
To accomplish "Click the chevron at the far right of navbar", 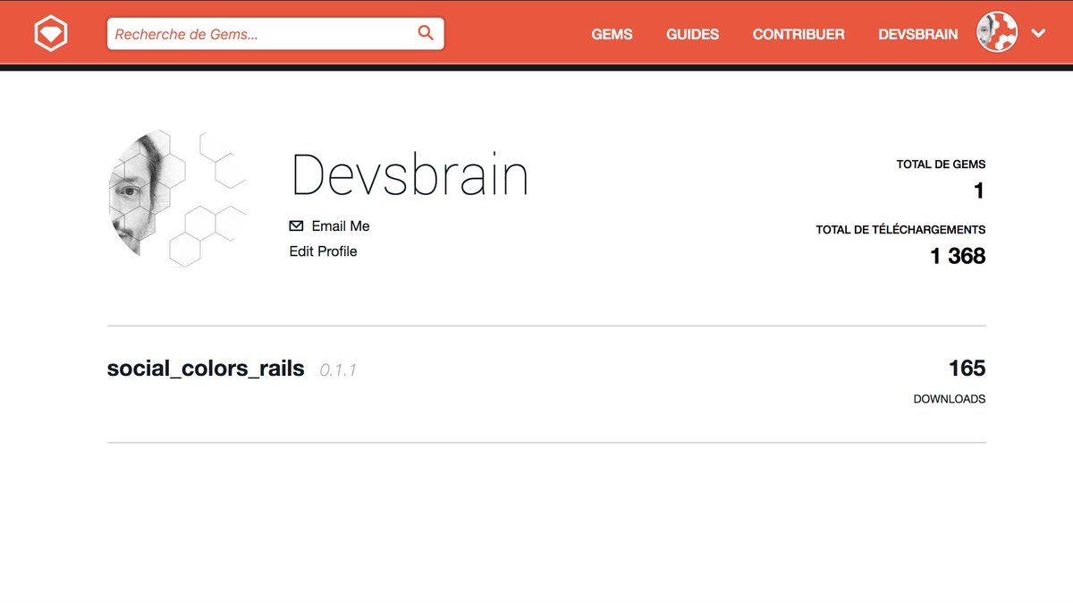I will pos(1038,32).
